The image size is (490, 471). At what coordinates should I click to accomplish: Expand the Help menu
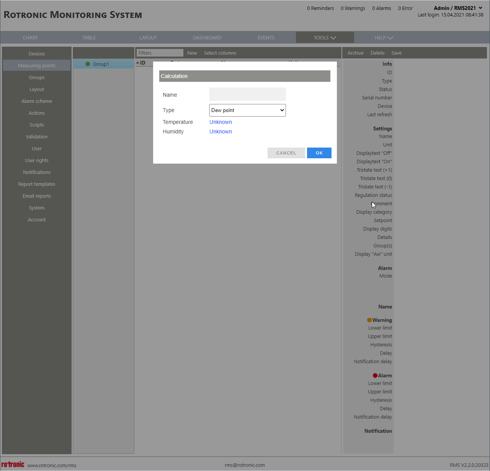[384, 37]
